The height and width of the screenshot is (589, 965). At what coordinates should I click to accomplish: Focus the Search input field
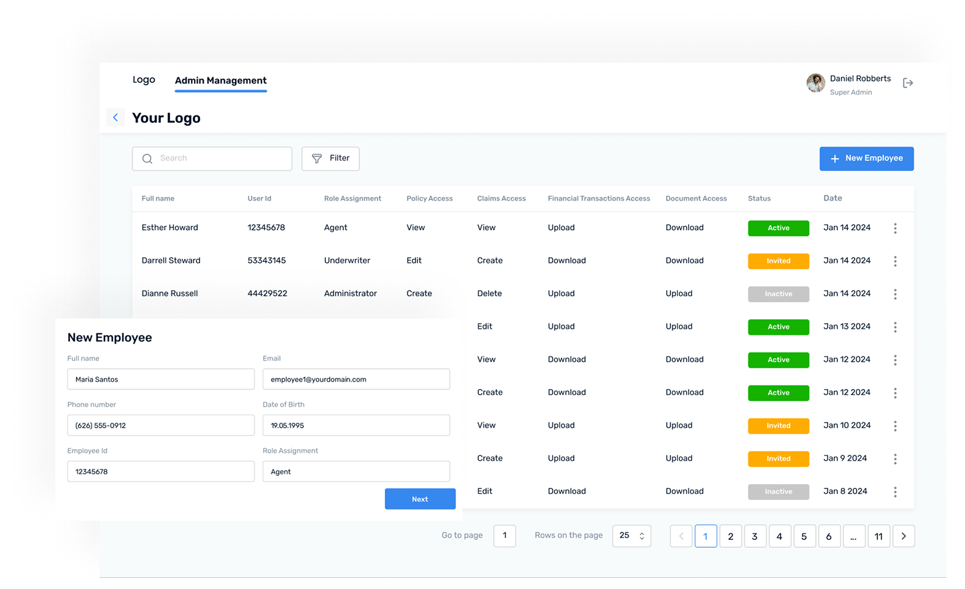click(212, 158)
